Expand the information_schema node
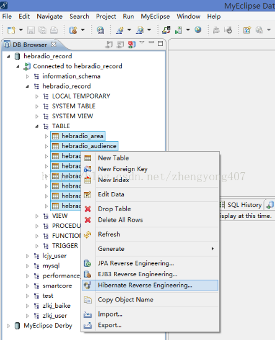The image size is (275, 340). (x=27, y=76)
